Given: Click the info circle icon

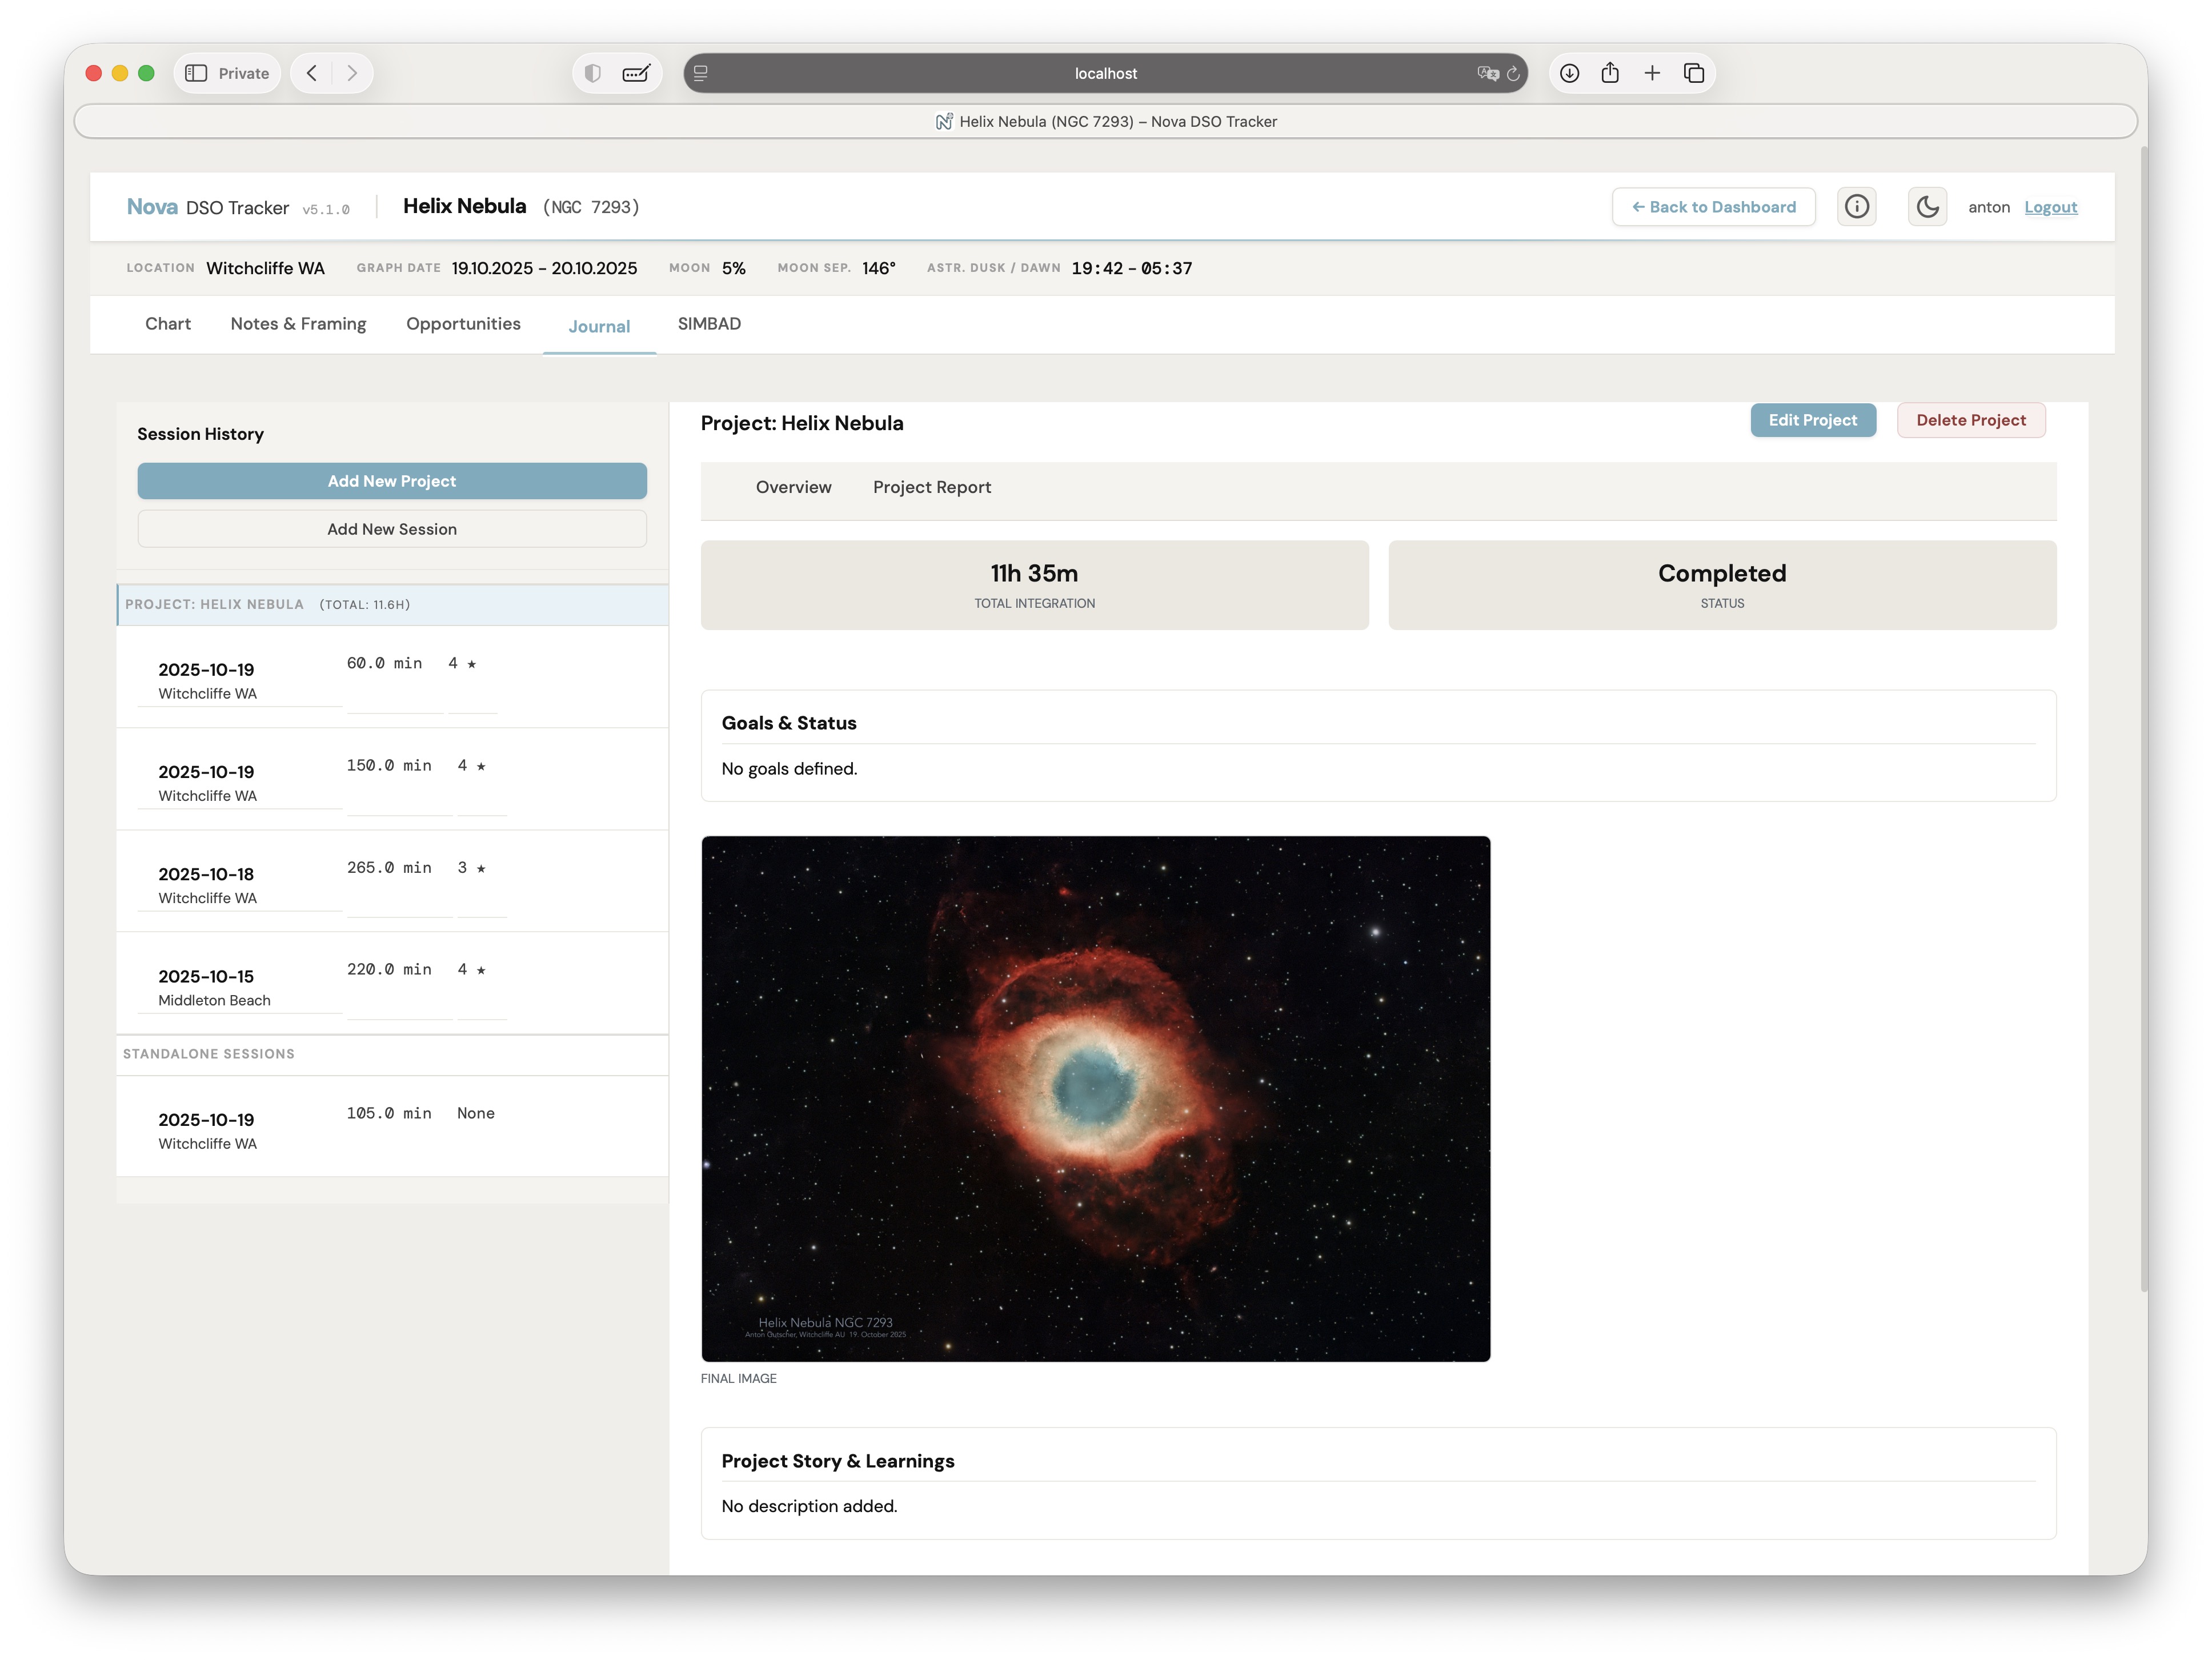Looking at the screenshot, I should point(1856,207).
